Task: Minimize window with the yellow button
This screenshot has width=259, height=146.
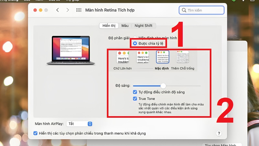Action: [x=40, y=10]
